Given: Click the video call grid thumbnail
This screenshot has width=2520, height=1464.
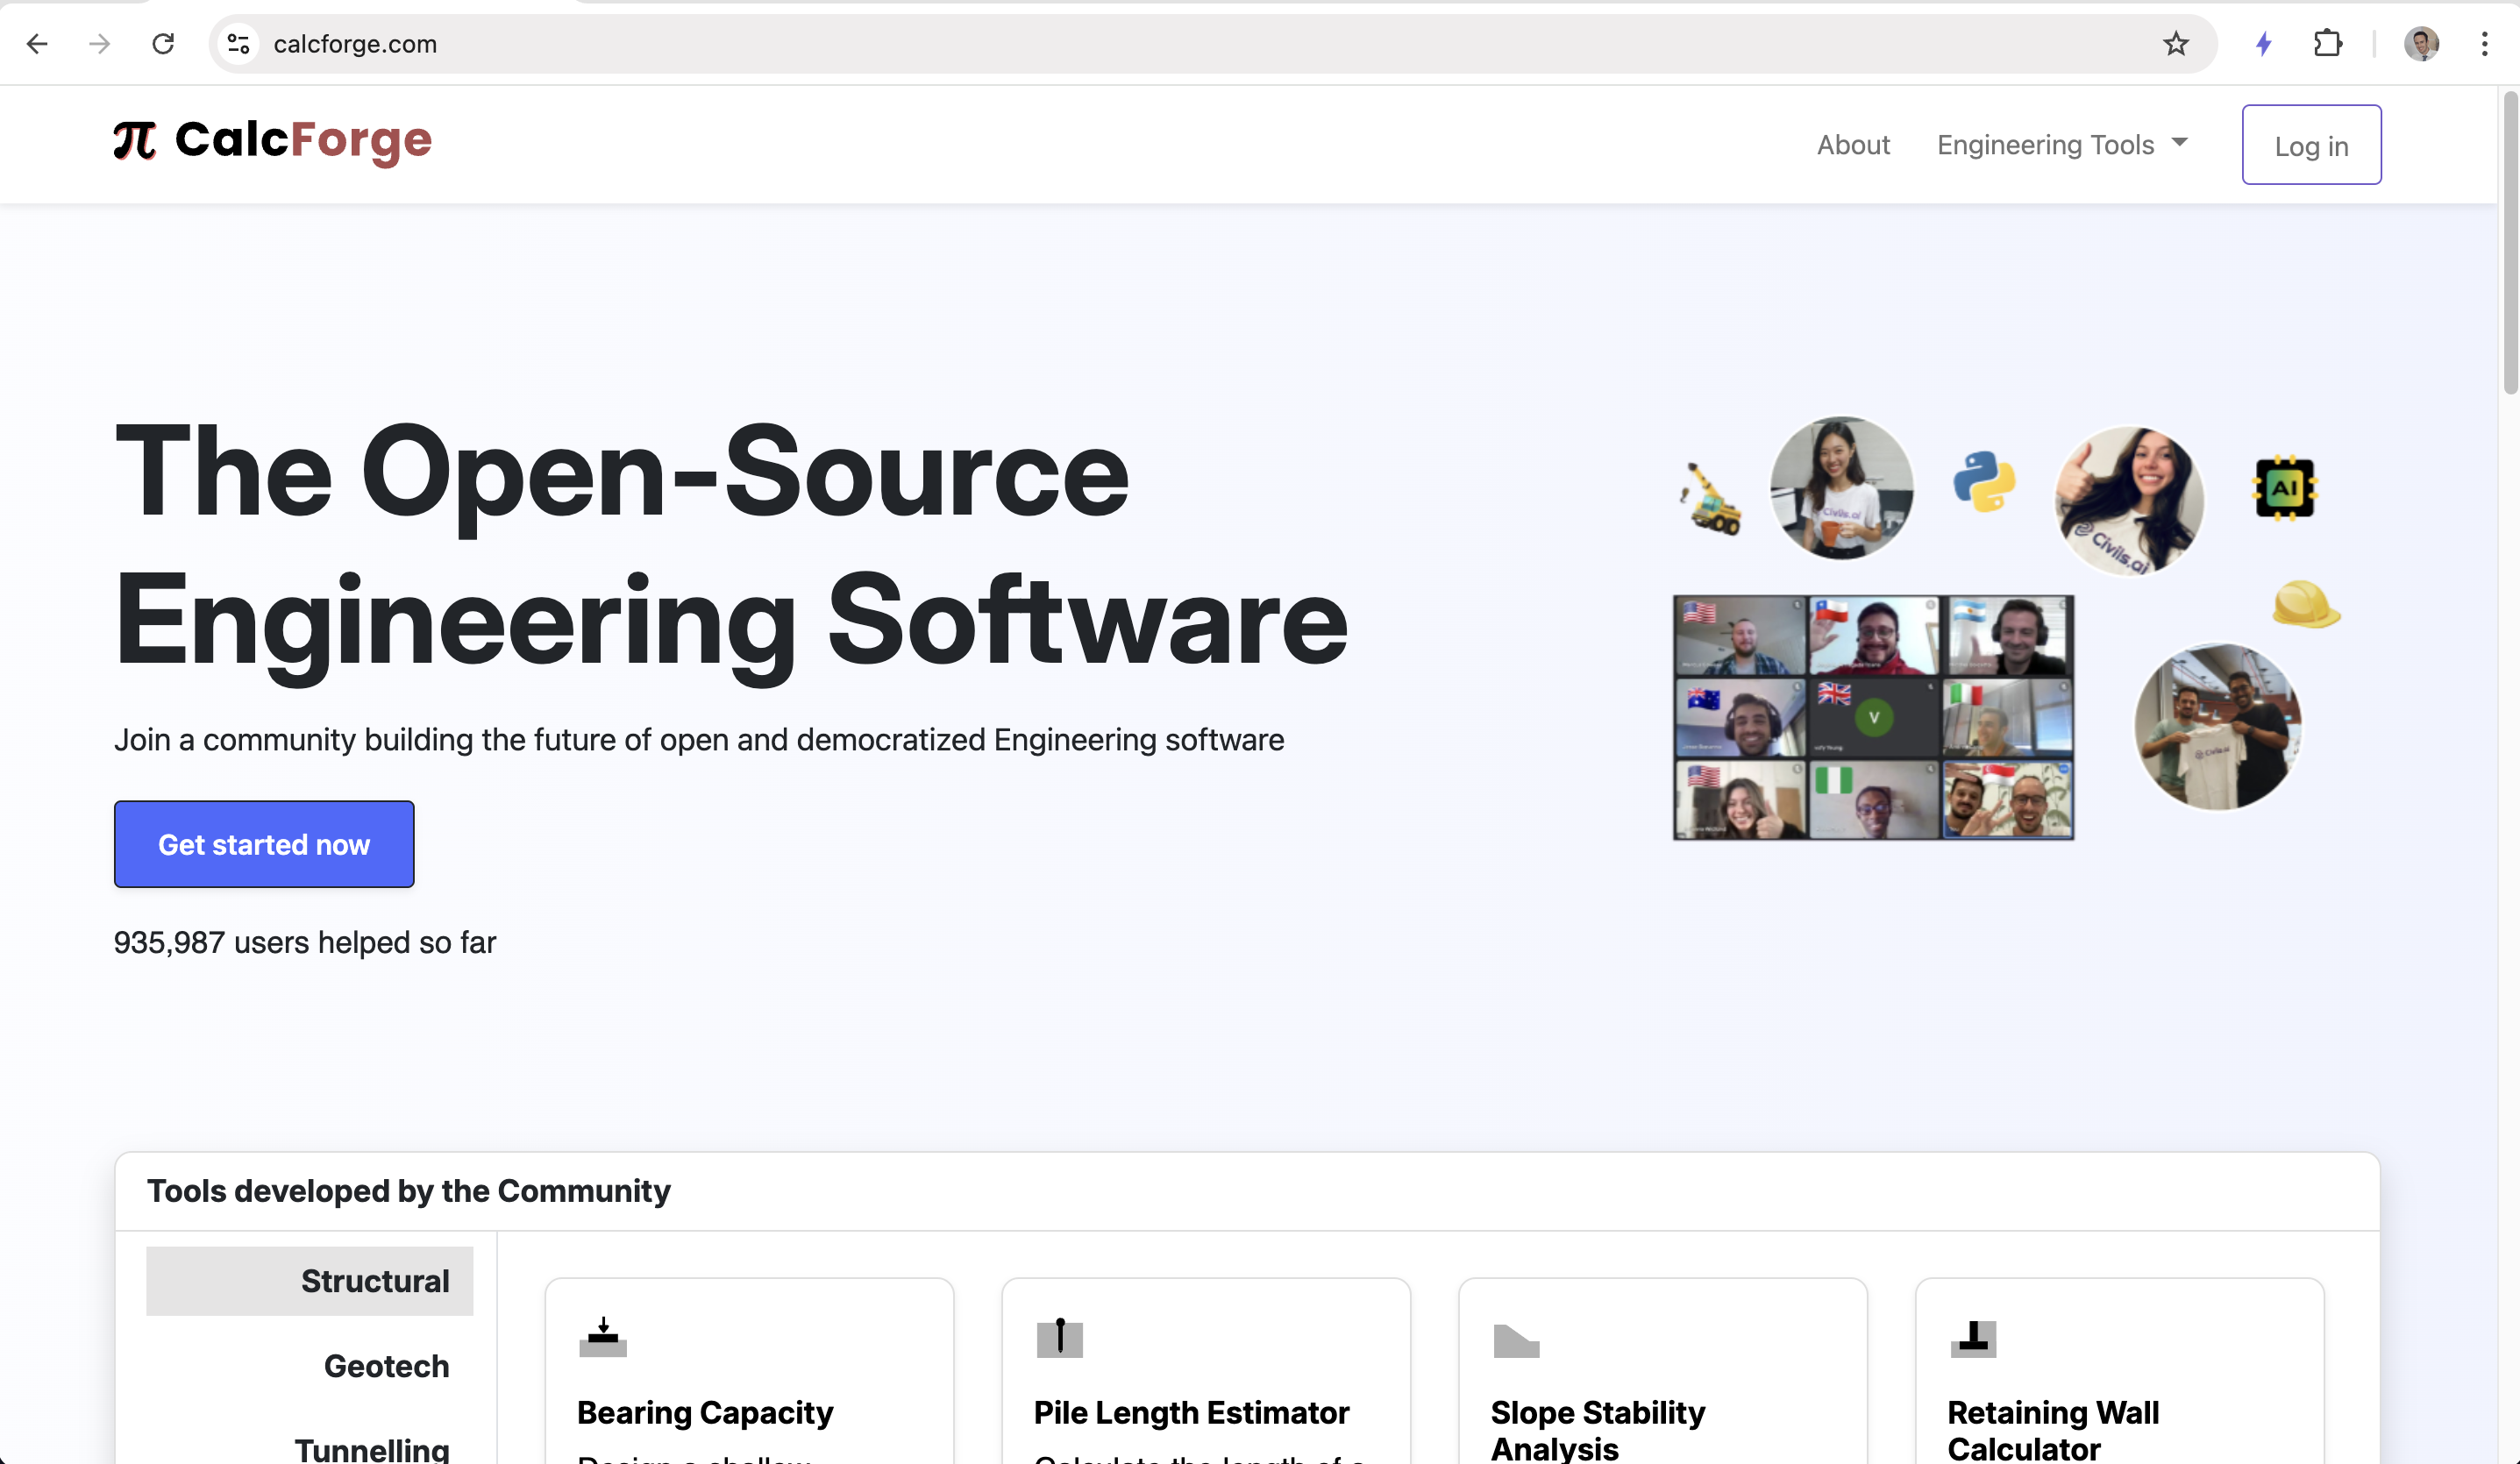Looking at the screenshot, I should (x=1873, y=717).
